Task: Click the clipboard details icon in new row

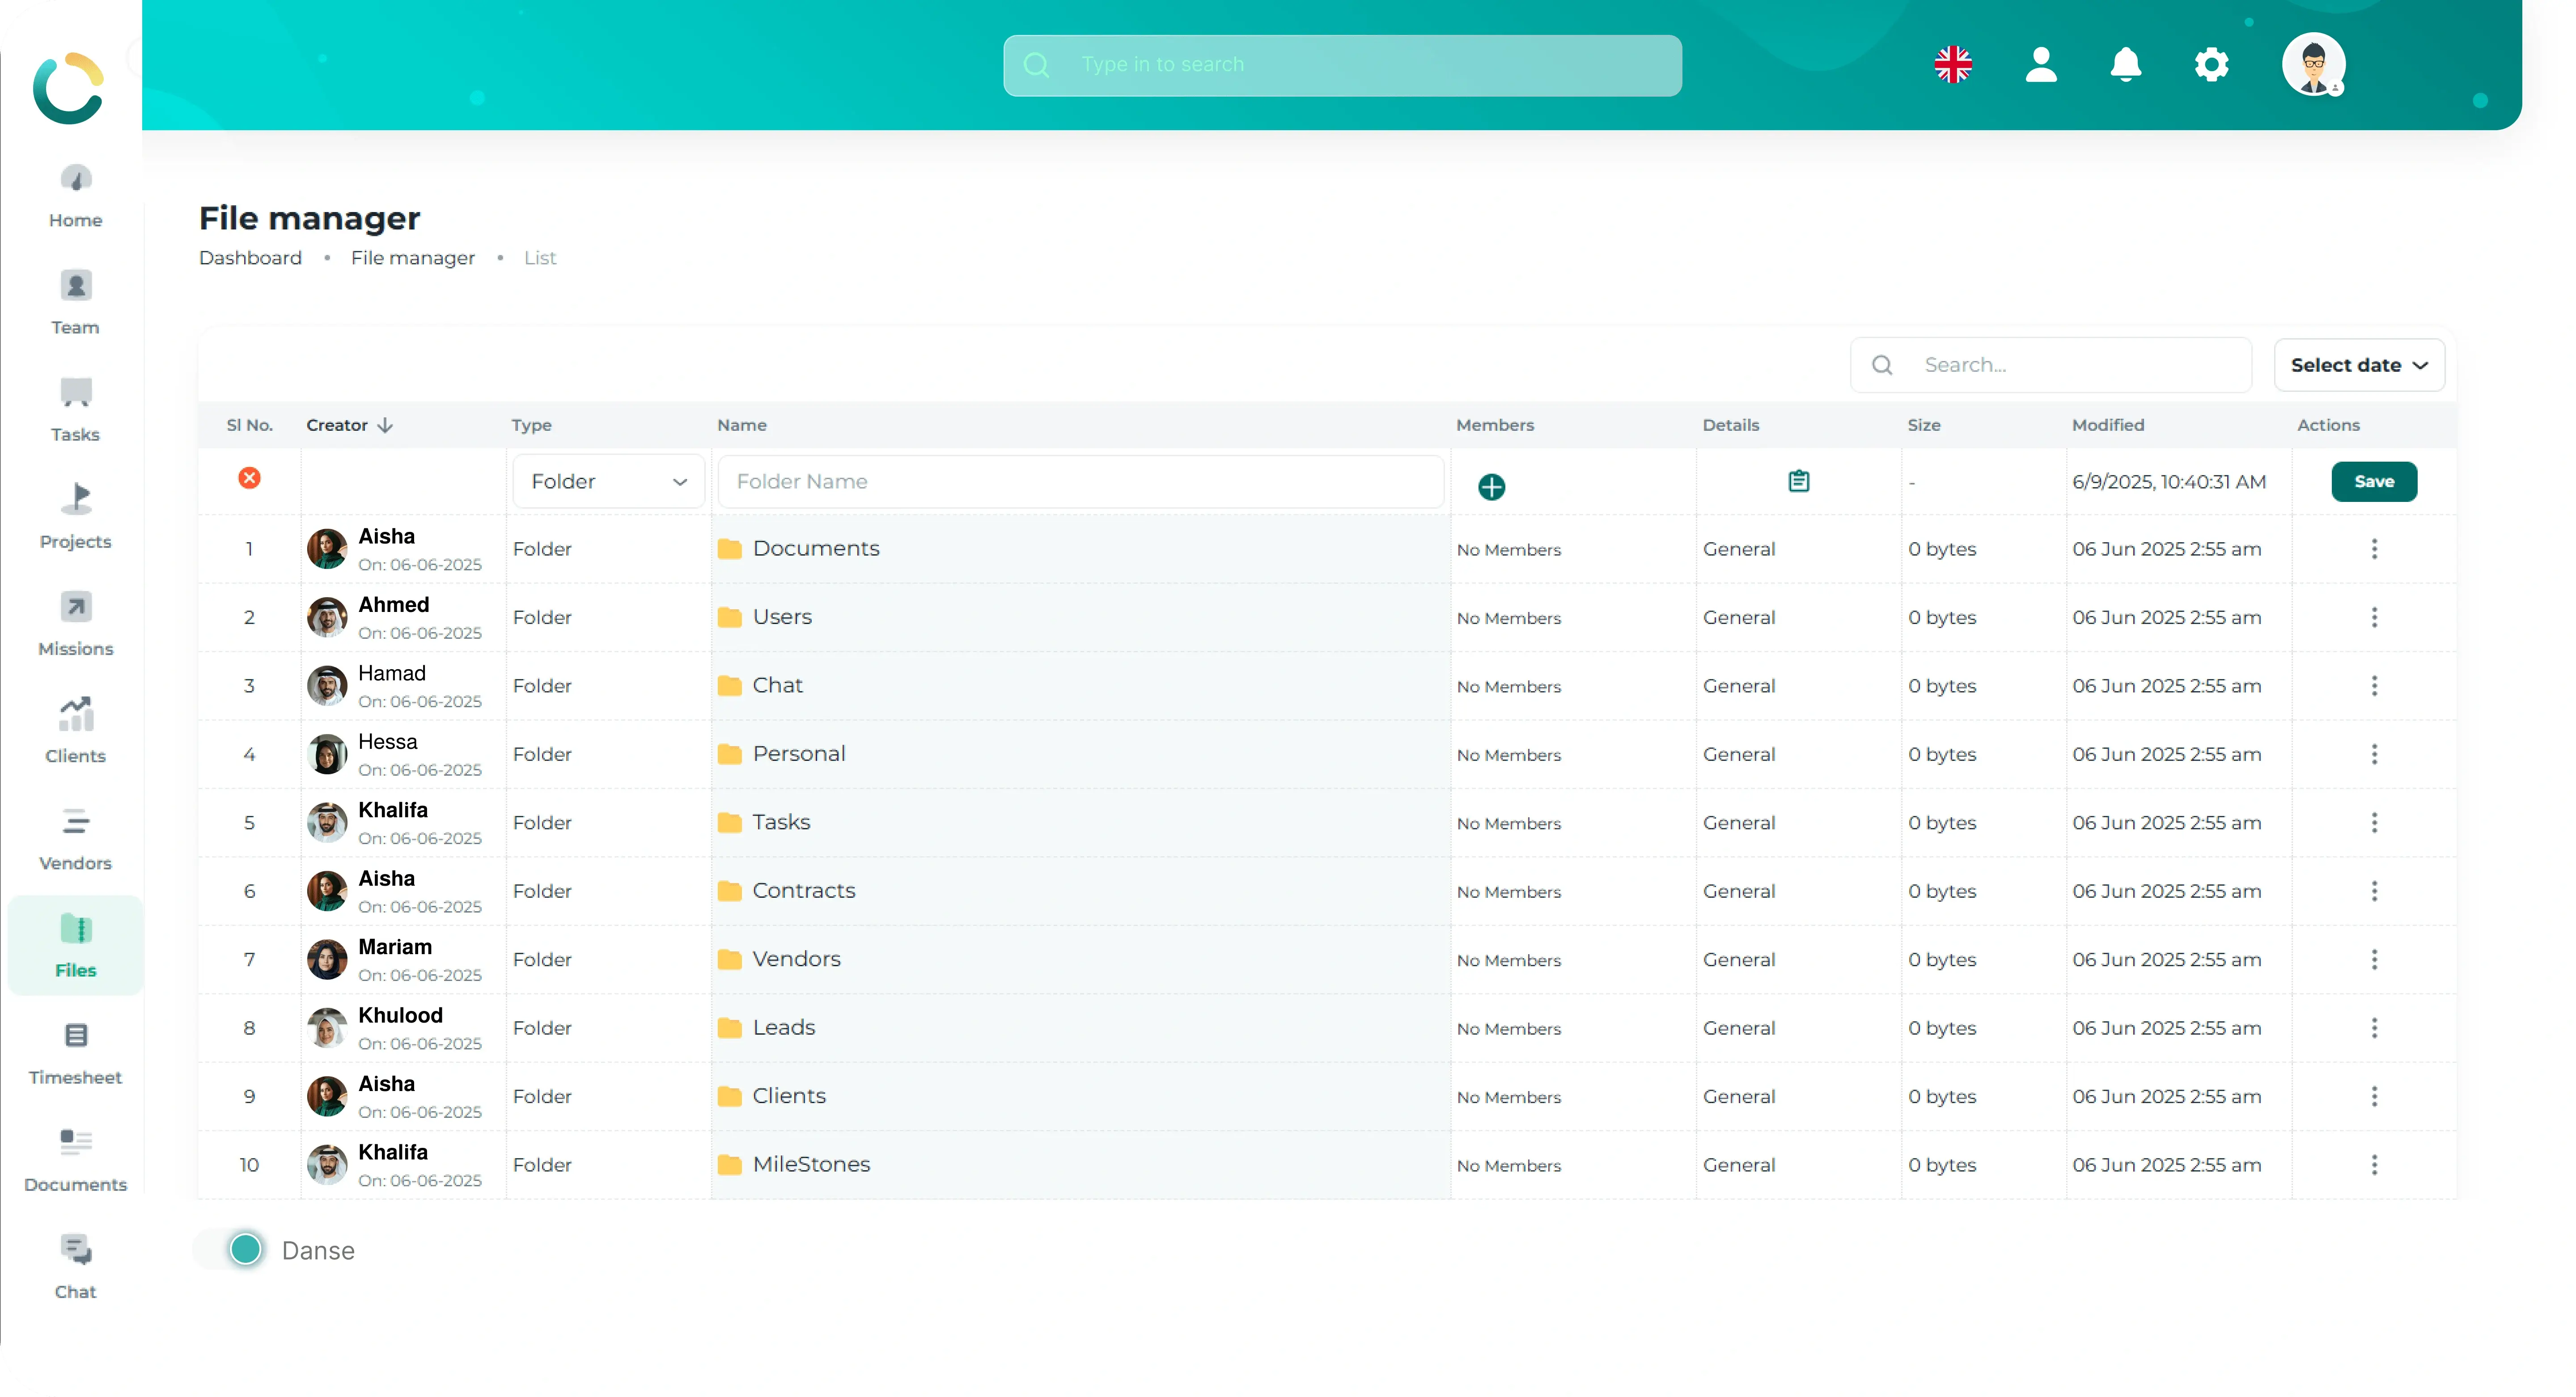Action: point(1798,481)
